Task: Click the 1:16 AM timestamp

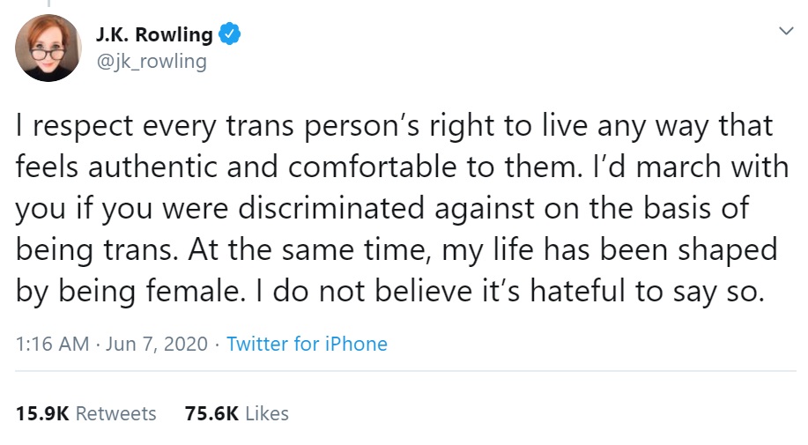Action: (x=52, y=344)
